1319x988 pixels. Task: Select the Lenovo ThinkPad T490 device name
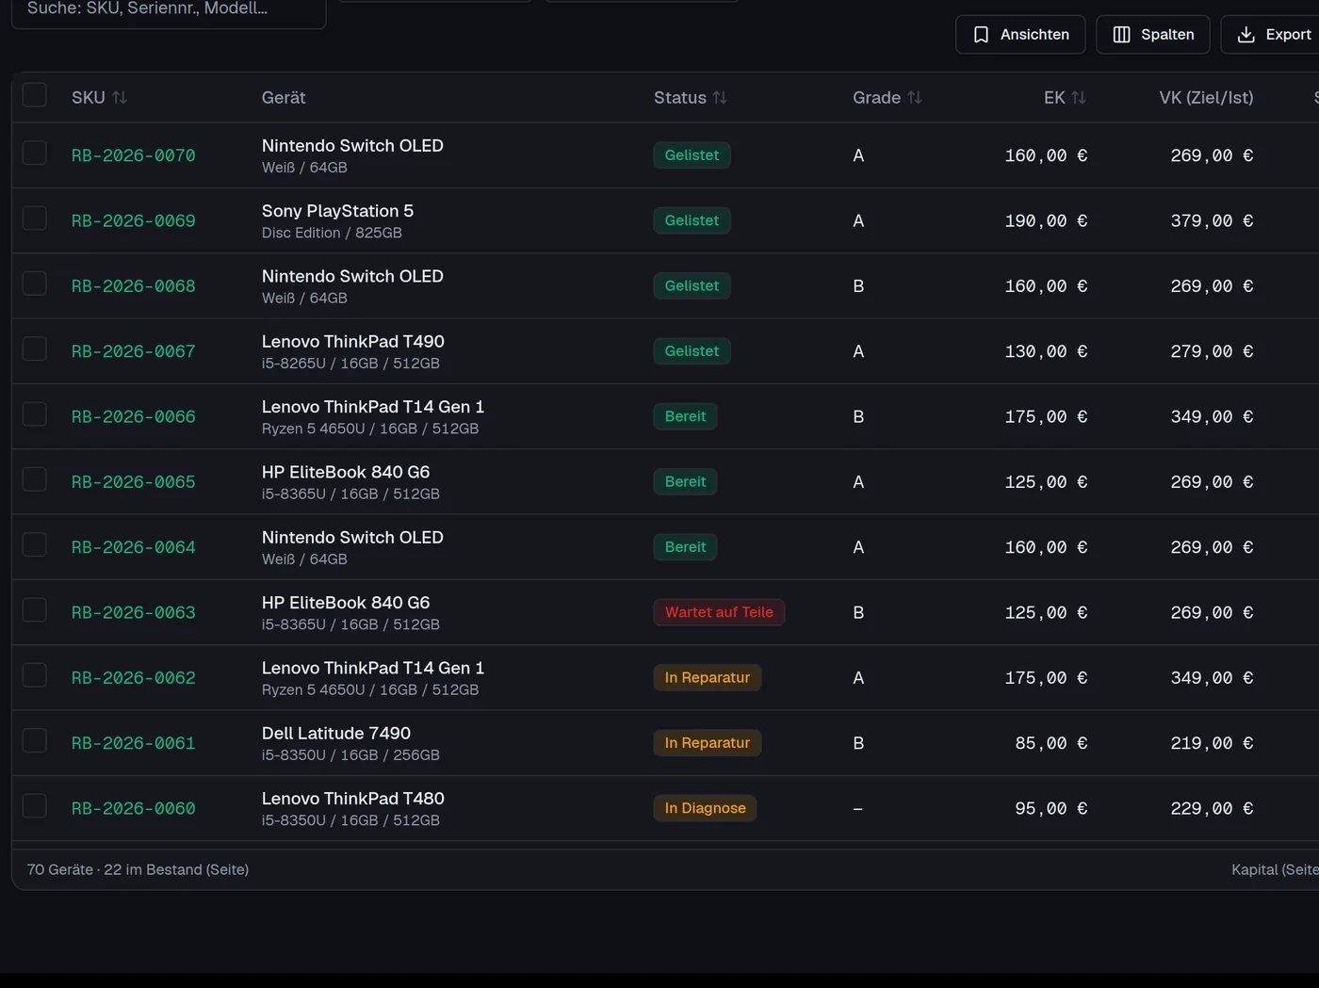click(x=353, y=341)
